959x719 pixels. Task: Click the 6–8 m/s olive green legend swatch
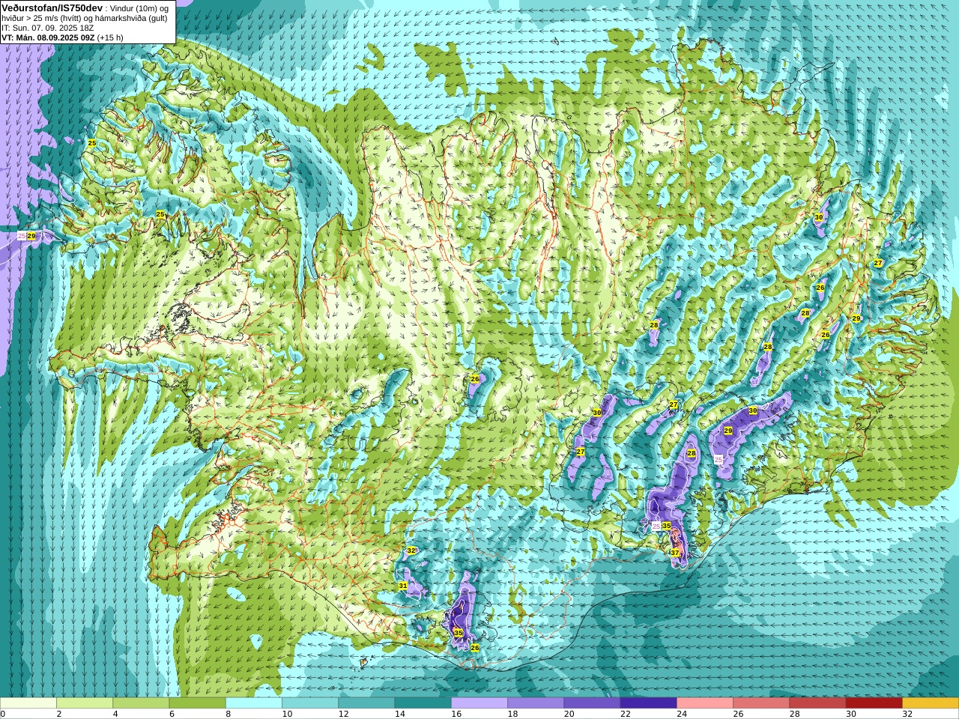(x=197, y=703)
